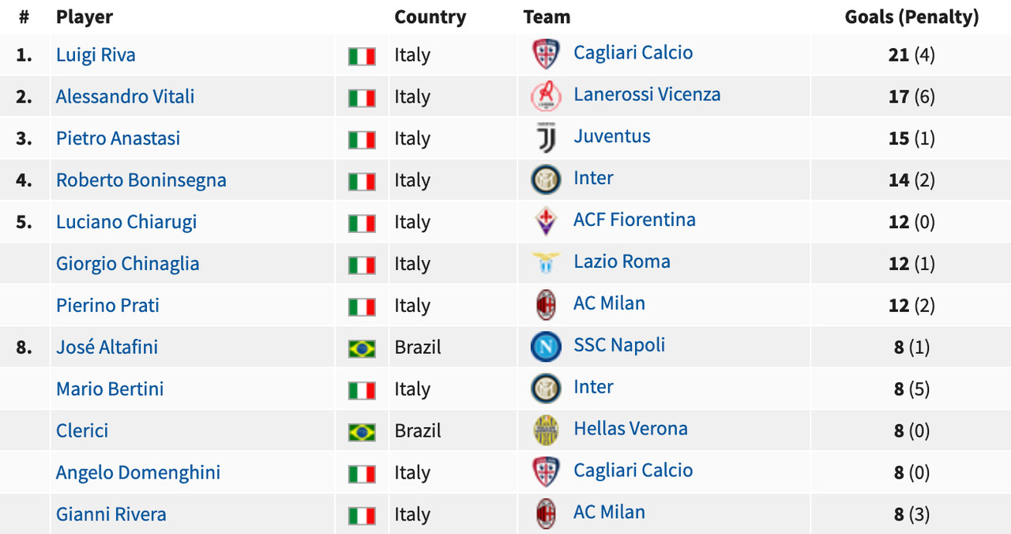1011x534 pixels.
Task: Open Alessandro Vitali's profile link
Action: pos(125,96)
